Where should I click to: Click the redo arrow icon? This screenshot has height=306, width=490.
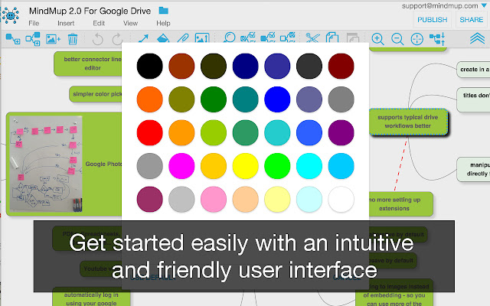click(117, 39)
